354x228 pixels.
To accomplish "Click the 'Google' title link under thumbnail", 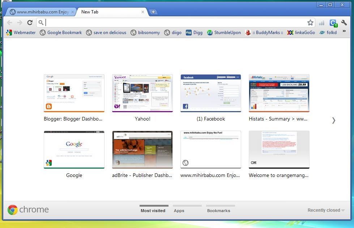I will tap(74, 176).
